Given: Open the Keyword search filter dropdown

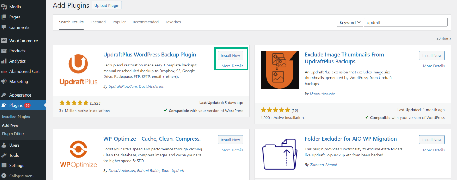Looking at the screenshot, I should click(350, 22).
